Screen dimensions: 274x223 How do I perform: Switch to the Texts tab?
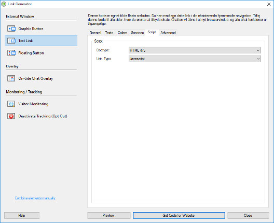click(x=109, y=33)
